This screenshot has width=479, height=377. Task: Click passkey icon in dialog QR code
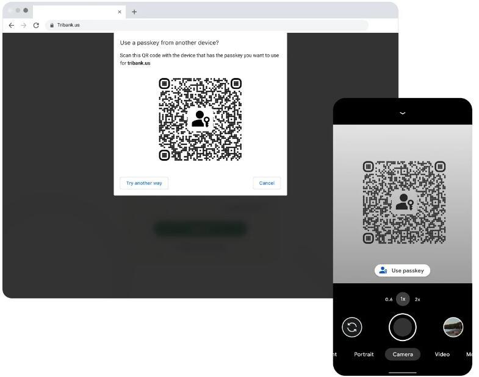coord(200,119)
